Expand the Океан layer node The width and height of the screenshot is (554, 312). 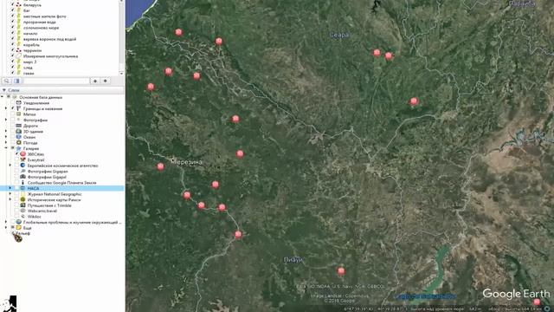click(x=6, y=137)
